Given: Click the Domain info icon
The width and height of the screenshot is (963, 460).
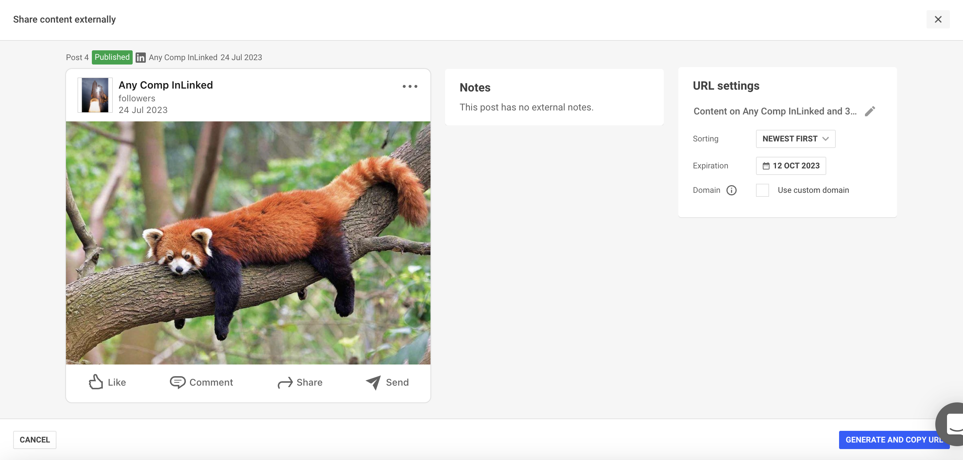Looking at the screenshot, I should [731, 190].
